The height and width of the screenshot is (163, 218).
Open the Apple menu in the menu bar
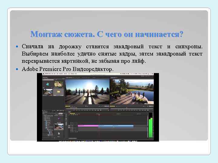tap(44, 74)
